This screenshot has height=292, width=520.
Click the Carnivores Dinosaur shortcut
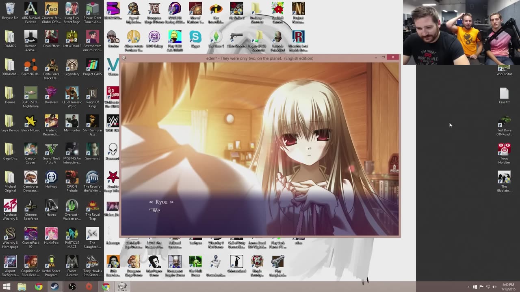[x=30, y=181]
